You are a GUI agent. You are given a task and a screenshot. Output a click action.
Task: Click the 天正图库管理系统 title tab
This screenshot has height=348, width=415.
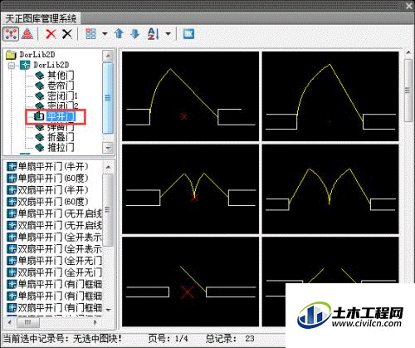tap(41, 18)
